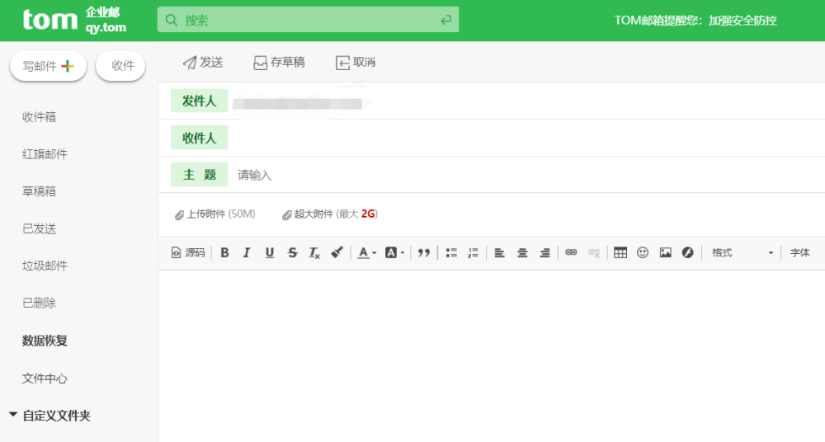Click the remove format icon
Image resolution: width=825 pixels, height=442 pixels.
pos(314,252)
